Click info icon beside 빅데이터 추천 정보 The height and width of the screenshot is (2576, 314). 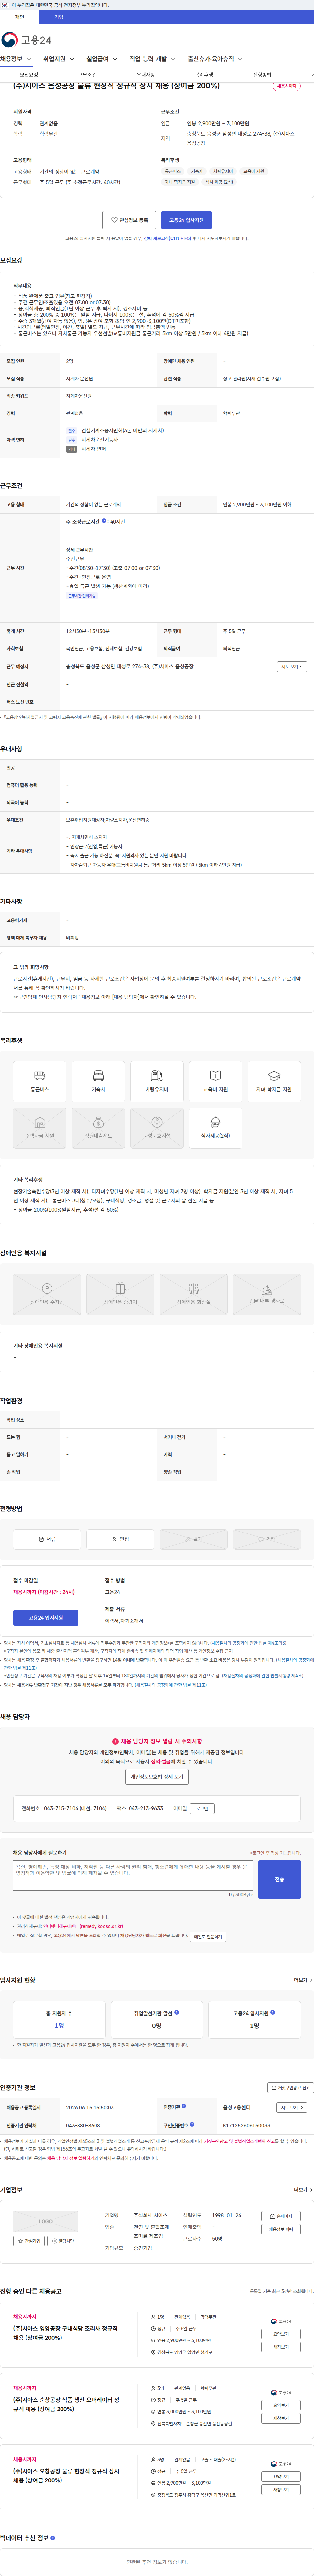pos(53,2538)
